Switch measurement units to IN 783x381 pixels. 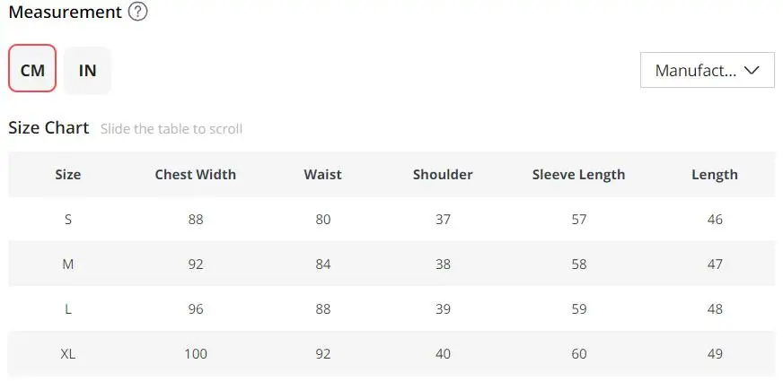click(87, 70)
